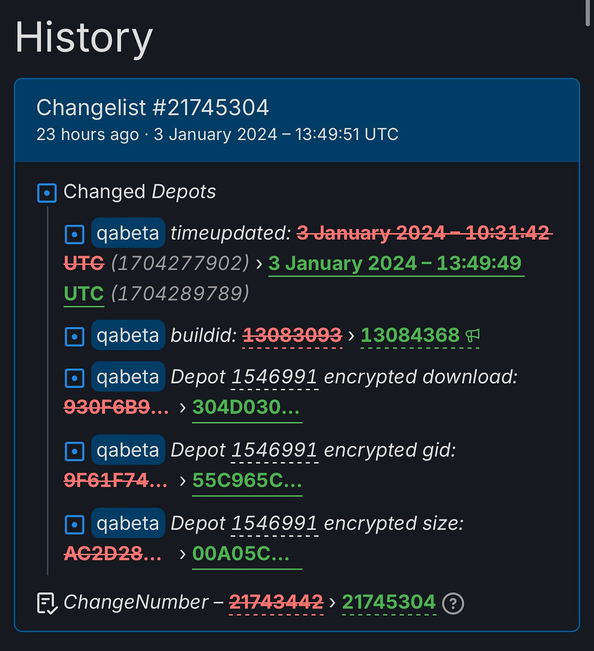This screenshot has width=594, height=651.
Task: Click the depot icon beside encrypted gid row
Action: [75, 452]
